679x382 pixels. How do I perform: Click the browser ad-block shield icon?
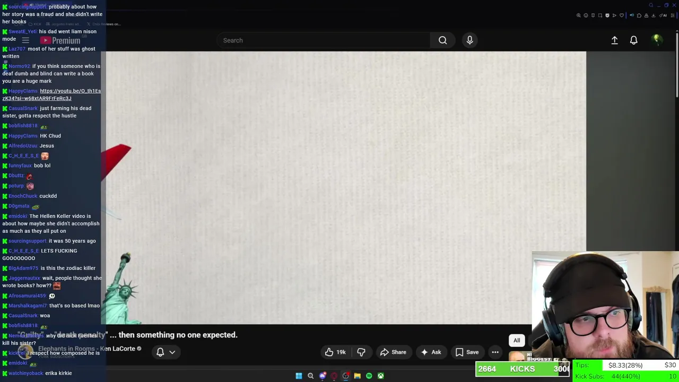pyautogui.click(x=607, y=15)
